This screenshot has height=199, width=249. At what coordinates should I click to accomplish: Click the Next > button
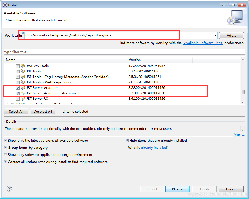click(x=178, y=189)
